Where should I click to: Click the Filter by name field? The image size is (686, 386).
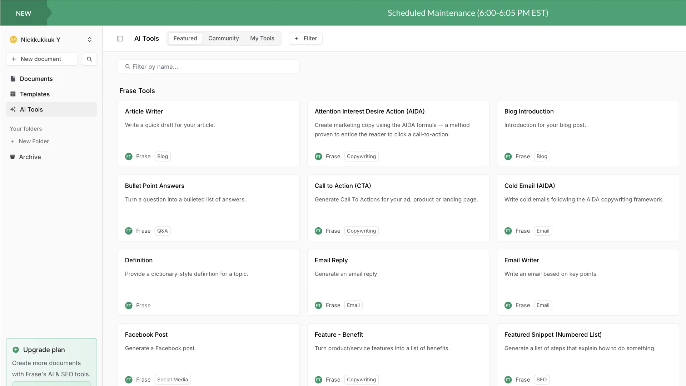click(209, 66)
